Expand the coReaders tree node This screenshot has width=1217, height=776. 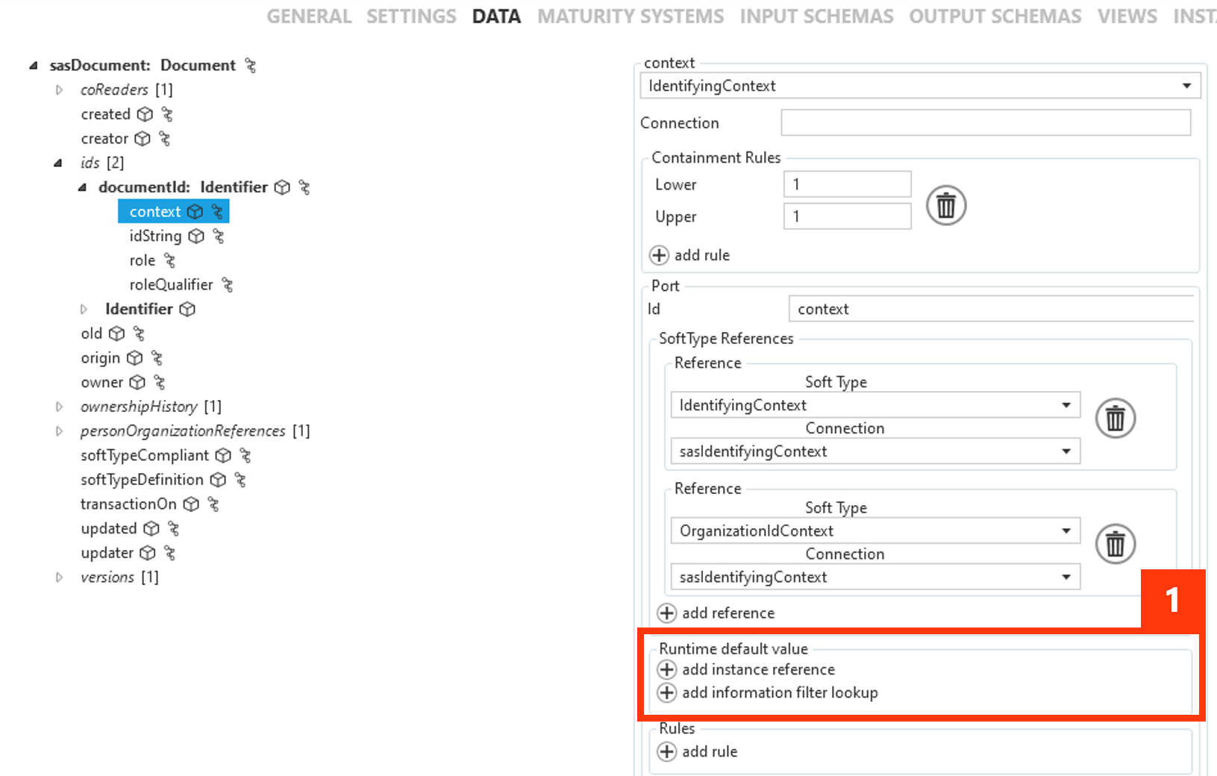[x=60, y=90]
